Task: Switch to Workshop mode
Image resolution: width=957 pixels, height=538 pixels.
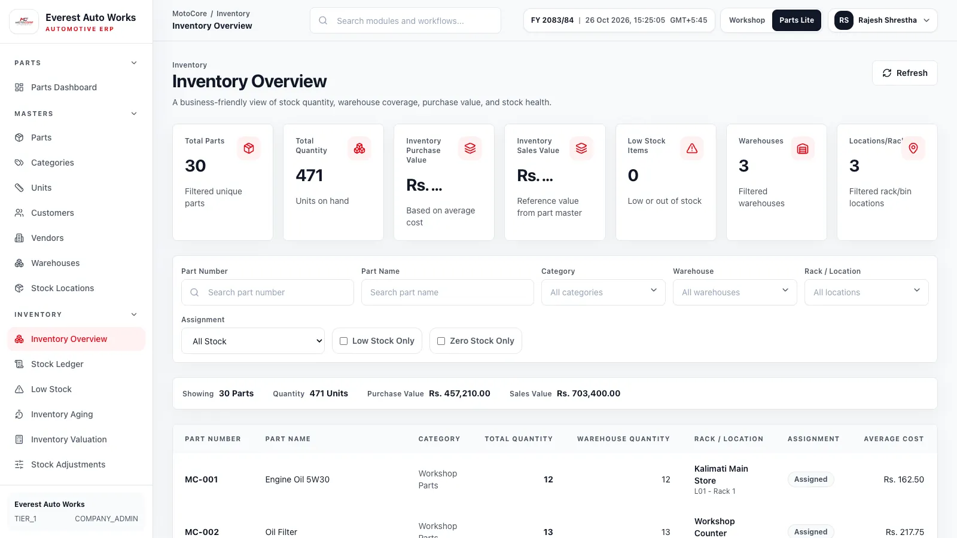Action: 747,20
